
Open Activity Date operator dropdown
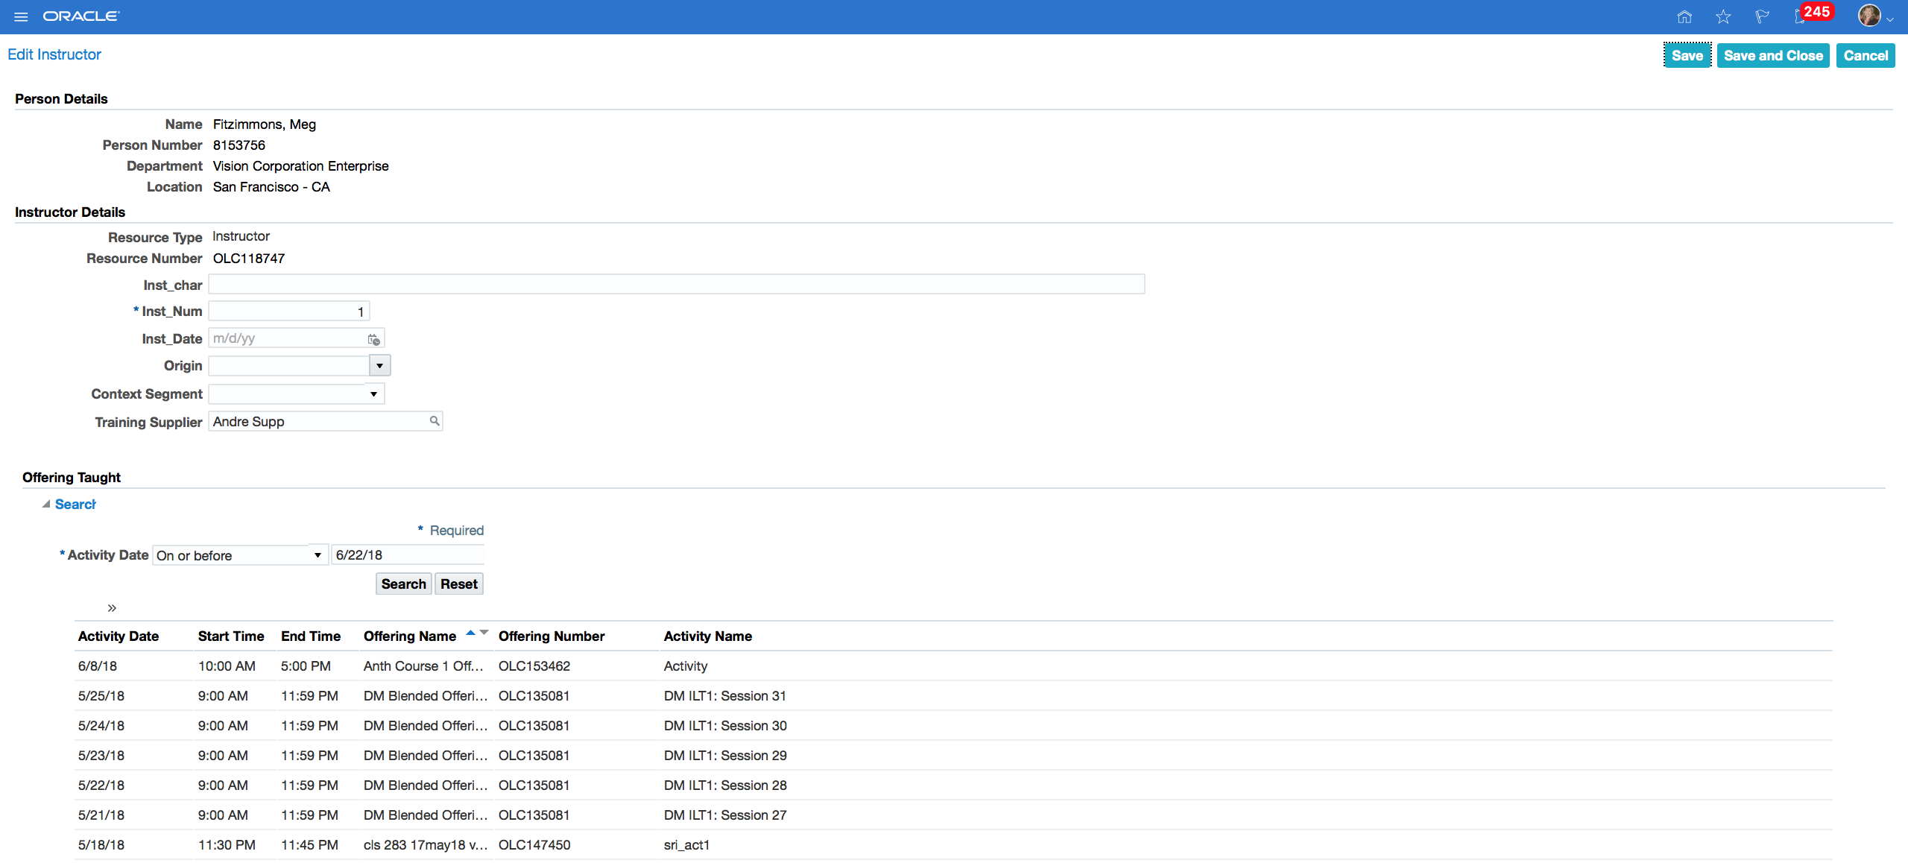click(x=318, y=555)
